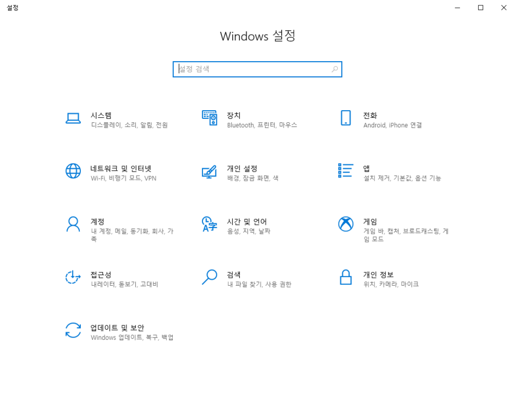Open the 계정 person icon

pos(73,224)
